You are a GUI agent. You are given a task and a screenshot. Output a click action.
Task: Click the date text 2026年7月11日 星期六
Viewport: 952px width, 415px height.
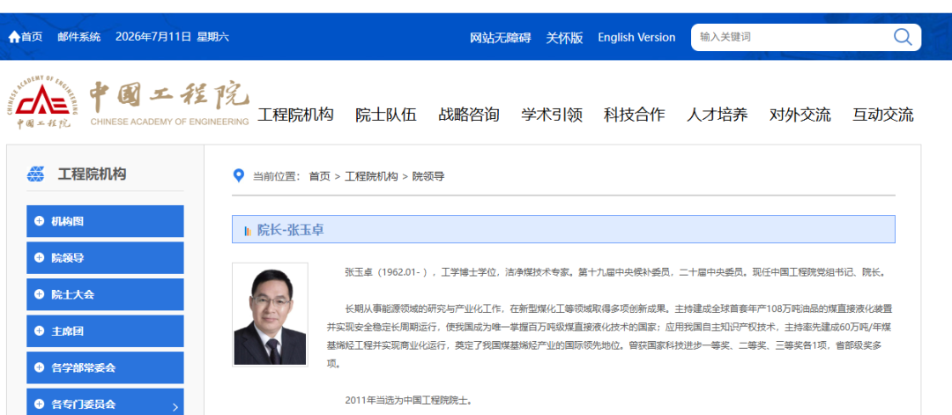[172, 37]
